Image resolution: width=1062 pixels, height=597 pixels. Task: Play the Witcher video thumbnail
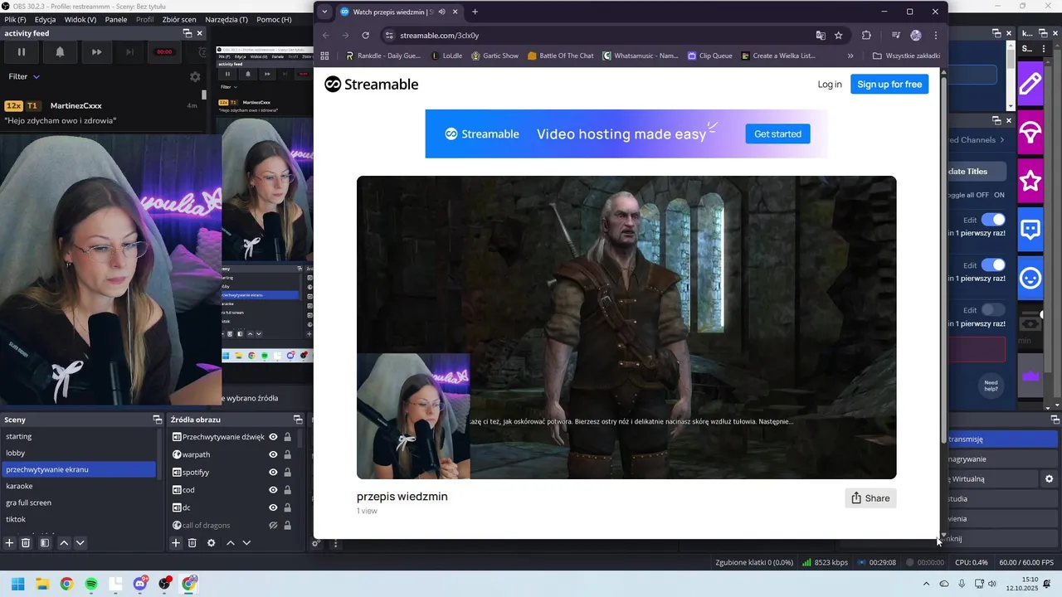pyautogui.click(x=626, y=328)
